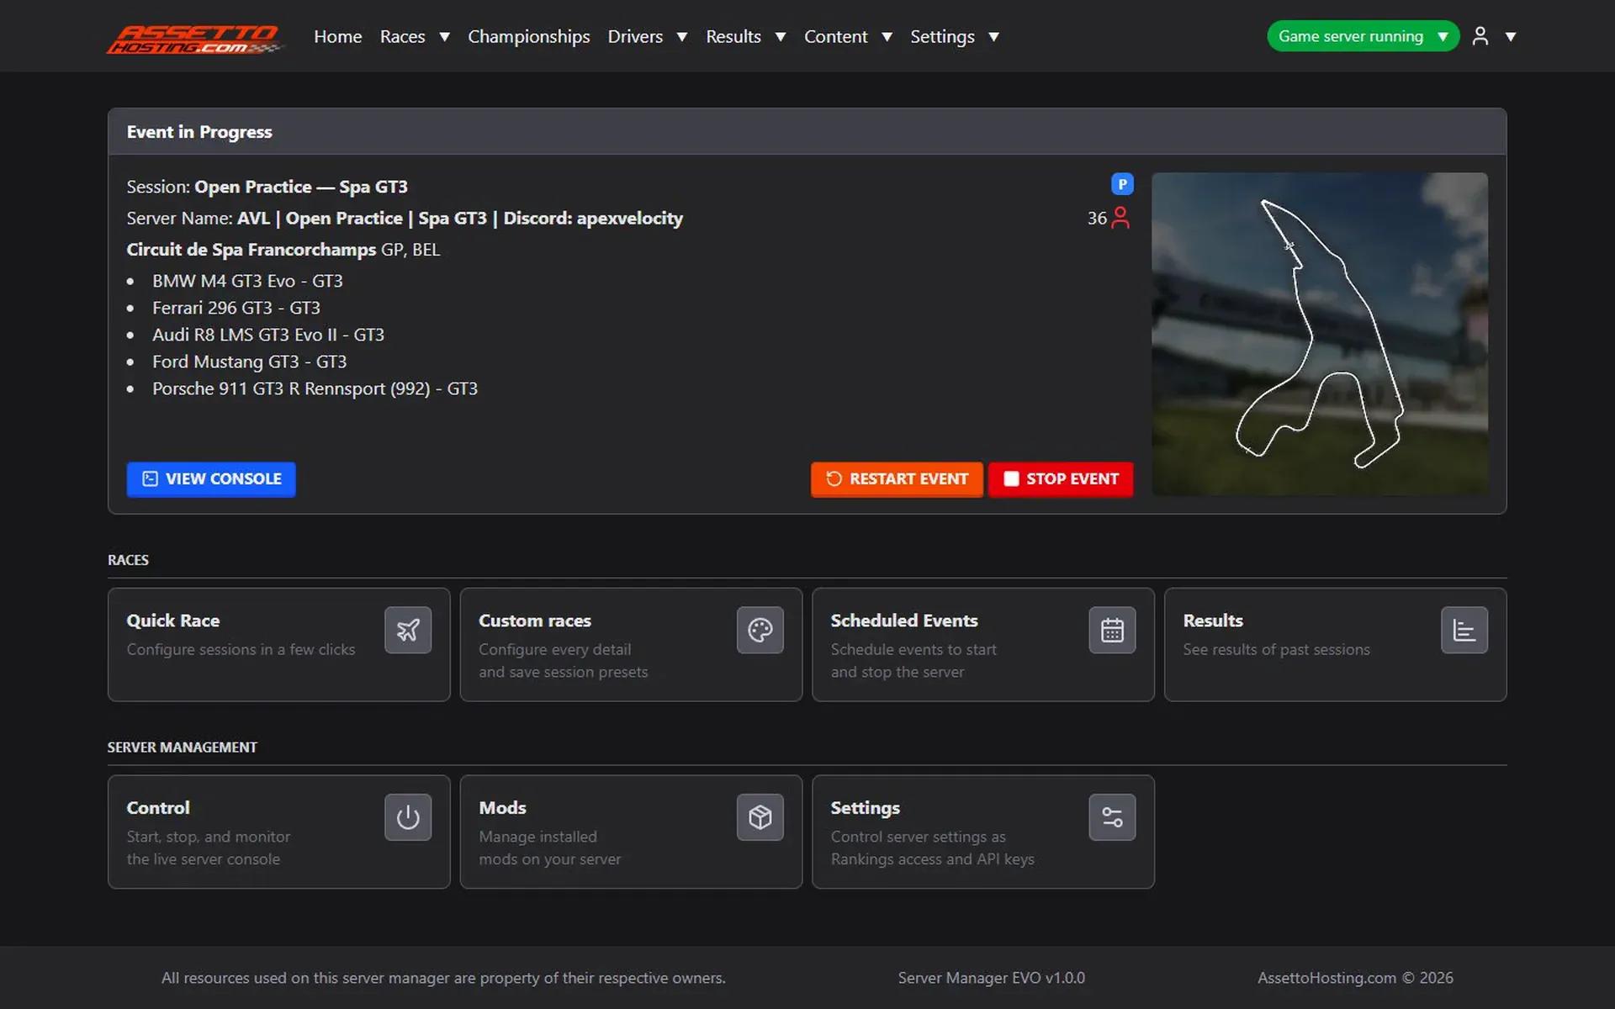
Task: Click the Spa track map thumbnail
Action: coord(1319,334)
